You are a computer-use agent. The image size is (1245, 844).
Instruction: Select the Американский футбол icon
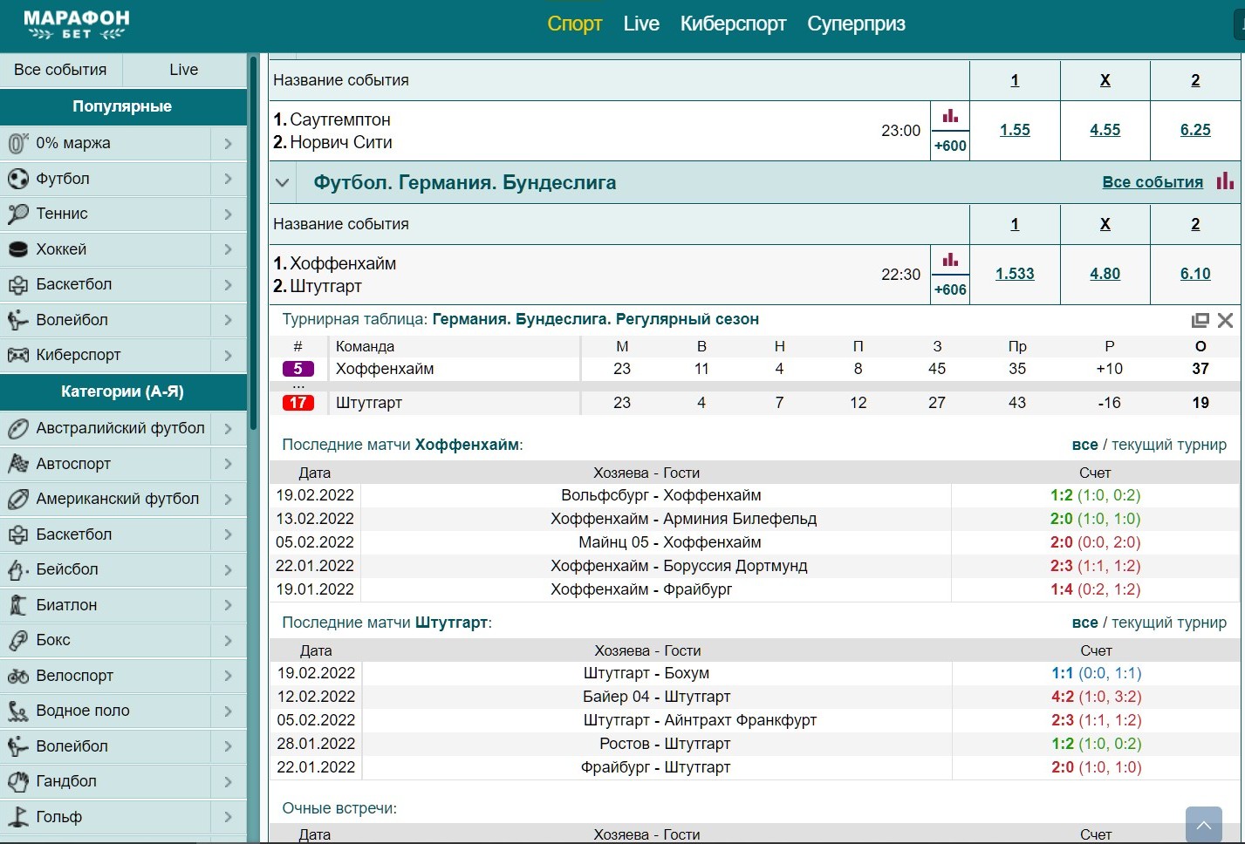[x=17, y=499]
